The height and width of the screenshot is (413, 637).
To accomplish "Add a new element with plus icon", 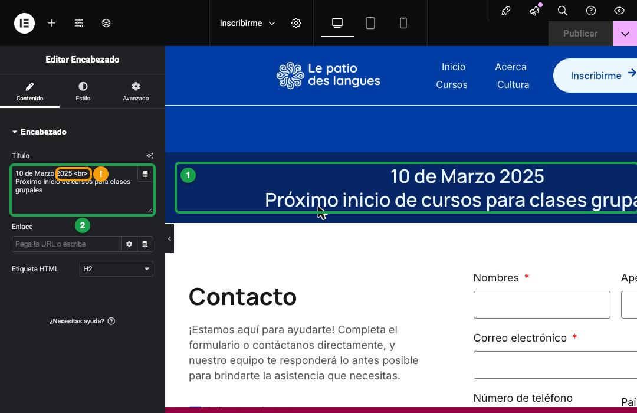I will (x=51, y=23).
